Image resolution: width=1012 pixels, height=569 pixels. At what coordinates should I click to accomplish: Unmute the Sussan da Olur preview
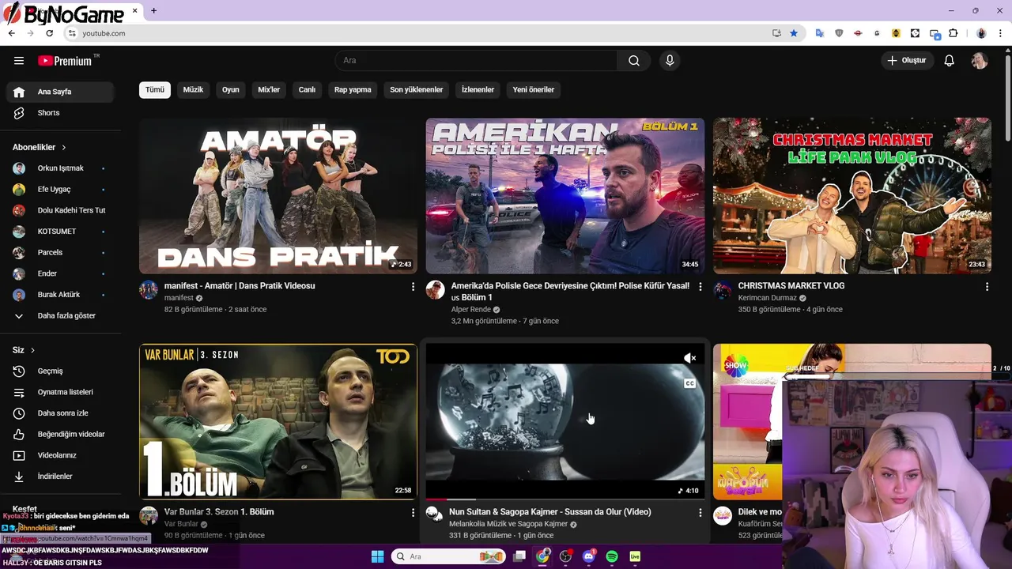[x=689, y=358]
